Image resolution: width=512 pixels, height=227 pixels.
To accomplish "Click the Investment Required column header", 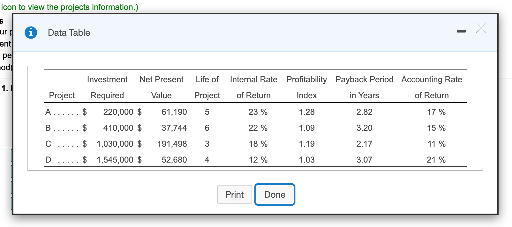I will 107,87.
